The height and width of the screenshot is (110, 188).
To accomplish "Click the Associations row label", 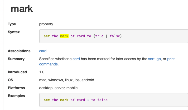I will (x=19, y=51).
